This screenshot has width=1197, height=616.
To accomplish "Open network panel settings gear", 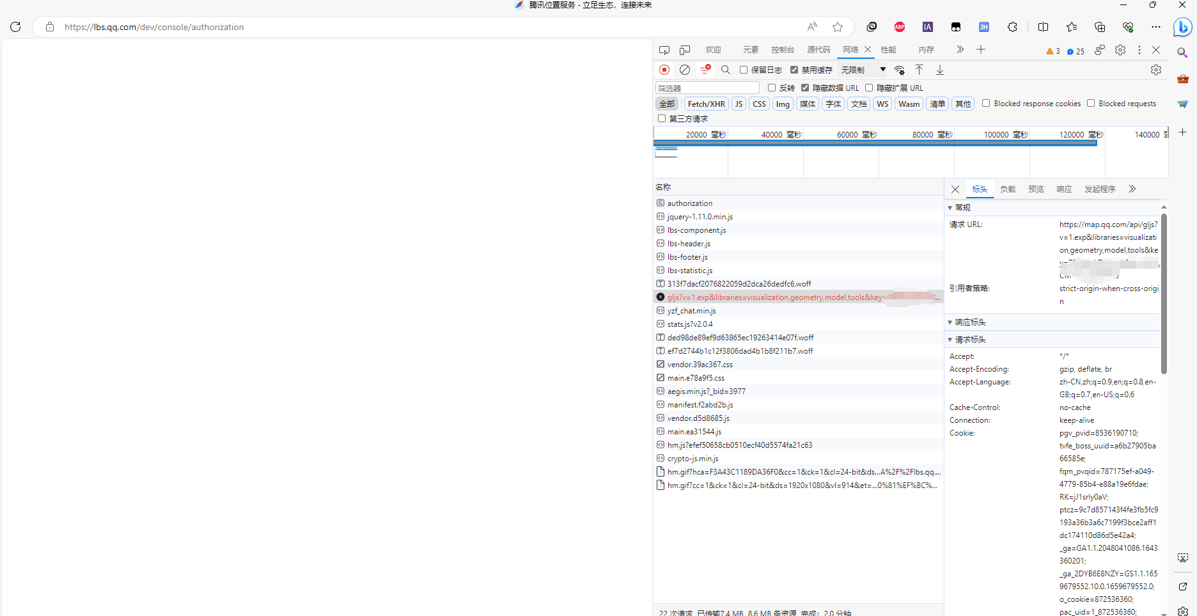I will coord(1156,70).
